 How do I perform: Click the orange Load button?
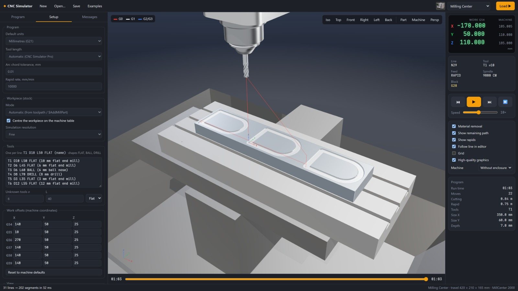click(505, 6)
